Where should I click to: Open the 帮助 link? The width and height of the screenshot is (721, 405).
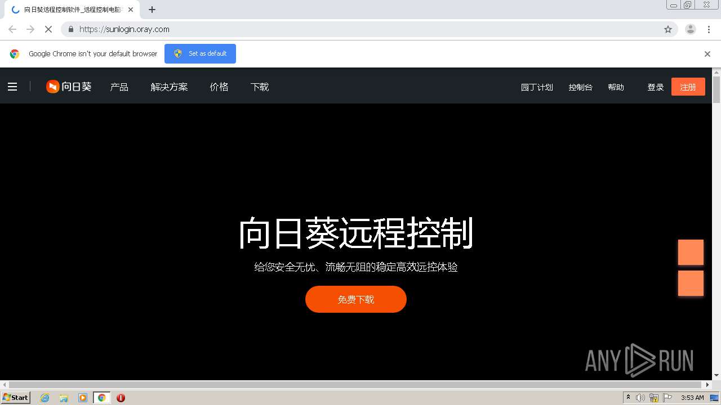pos(616,87)
